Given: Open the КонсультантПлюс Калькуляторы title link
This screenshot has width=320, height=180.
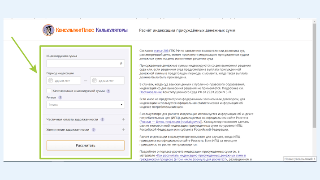Looking at the screenshot, I should (x=92, y=30).
